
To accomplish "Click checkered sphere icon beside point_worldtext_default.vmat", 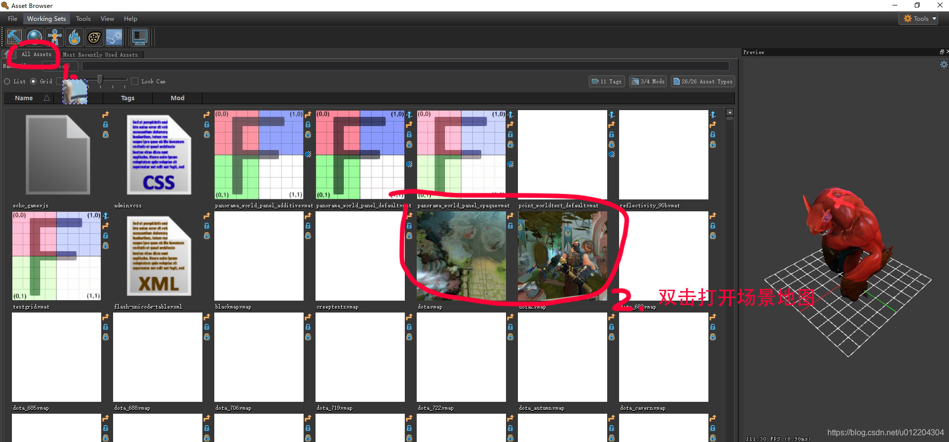I will pos(612,154).
